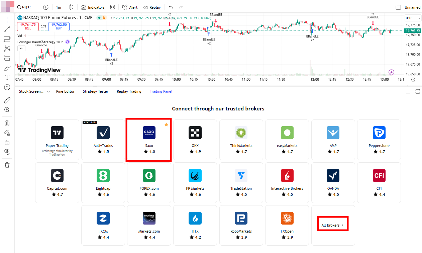The height and width of the screenshot is (253, 422).
Task: Click the Buy 19,762.50 button
Action: (x=59, y=26)
